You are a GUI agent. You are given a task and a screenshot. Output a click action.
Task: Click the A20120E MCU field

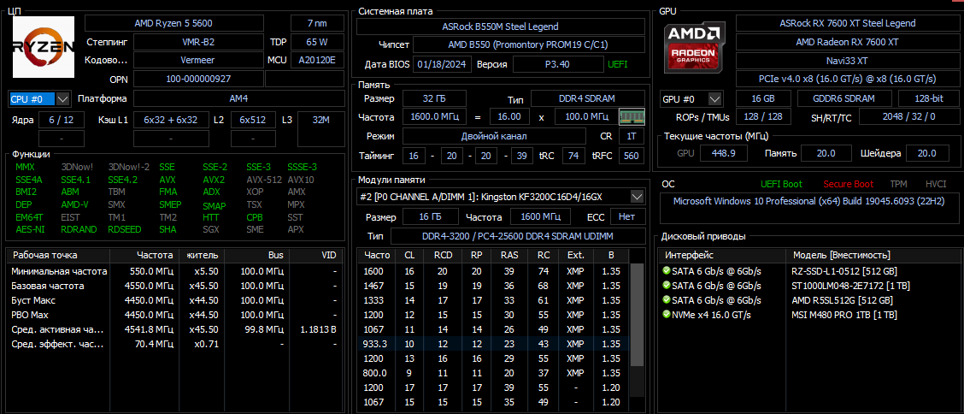point(317,60)
